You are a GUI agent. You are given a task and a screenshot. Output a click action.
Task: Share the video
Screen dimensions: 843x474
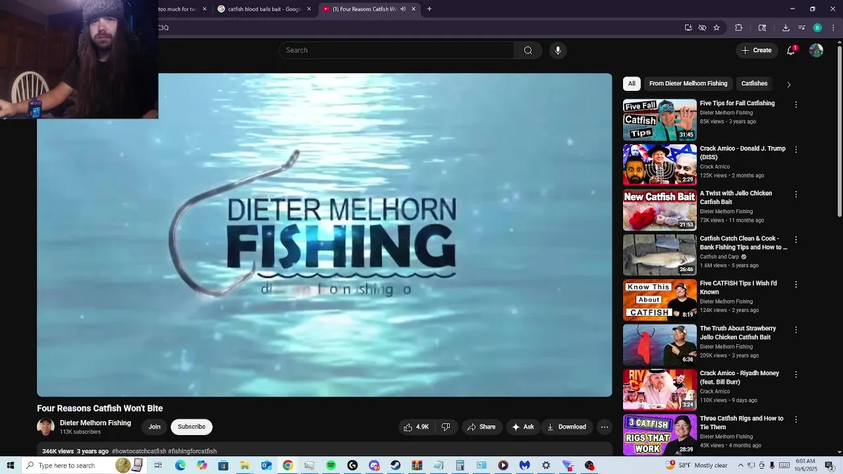pyautogui.click(x=481, y=427)
